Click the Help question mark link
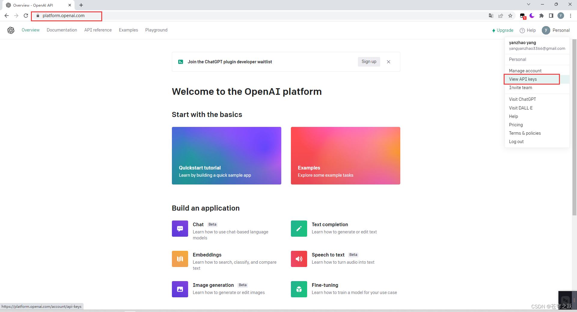Viewport: 577px width, 312px height. point(528,30)
